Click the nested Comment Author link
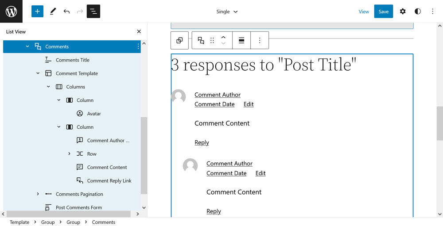Image resolution: width=443 pixels, height=226 pixels. tap(229, 164)
